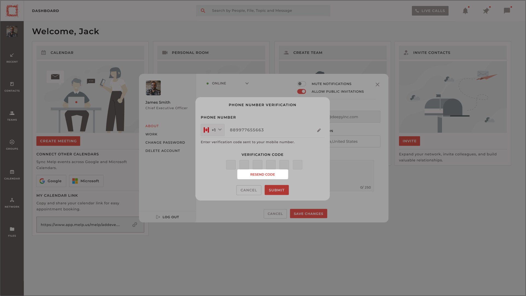
Task: Click the notifications bell icon
Action: coord(466,10)
